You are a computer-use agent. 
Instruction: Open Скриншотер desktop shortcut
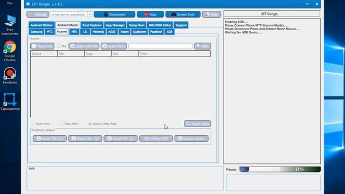coord(10,102)
